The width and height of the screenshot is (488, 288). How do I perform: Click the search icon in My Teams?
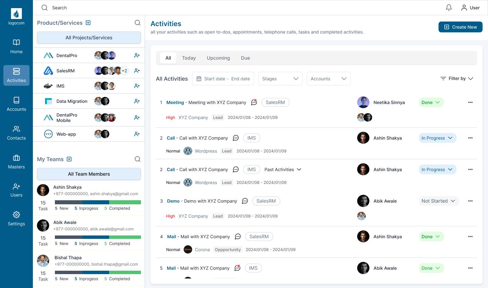(x=137, y=159)
